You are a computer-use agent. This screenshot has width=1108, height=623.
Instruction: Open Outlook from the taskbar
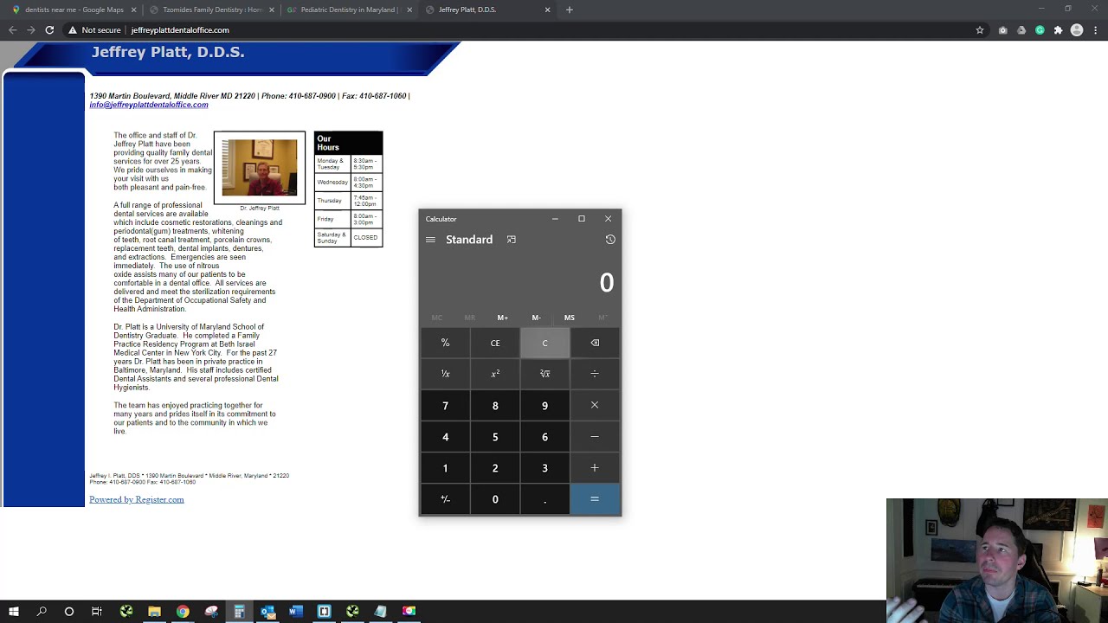(267, 612)
